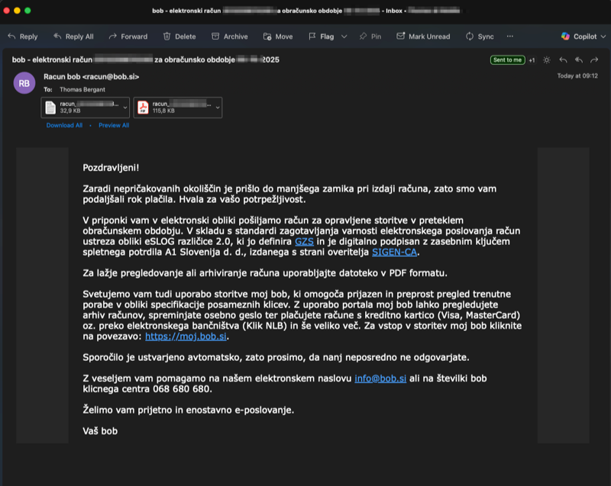Select the PDF attachment racun file
The image size is (611, 486).
[176, 107]
